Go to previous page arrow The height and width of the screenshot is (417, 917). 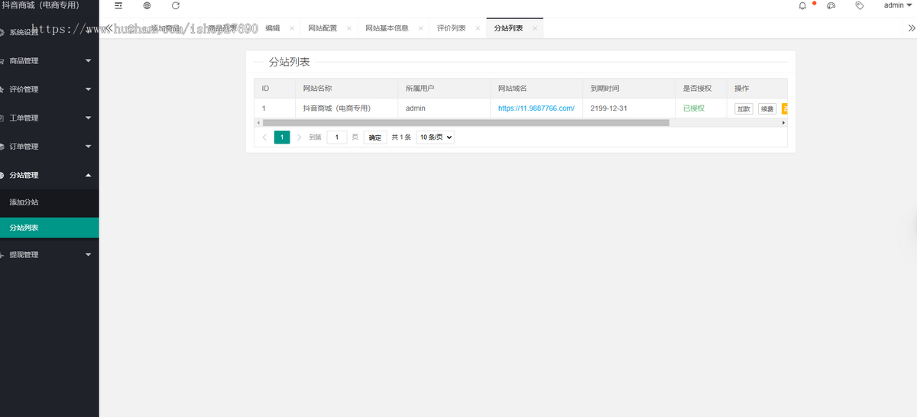click(264, 137)
